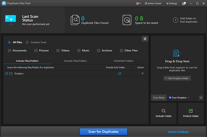Select the Dropbox folder name
Screen dimensions: 207x137
19,73
